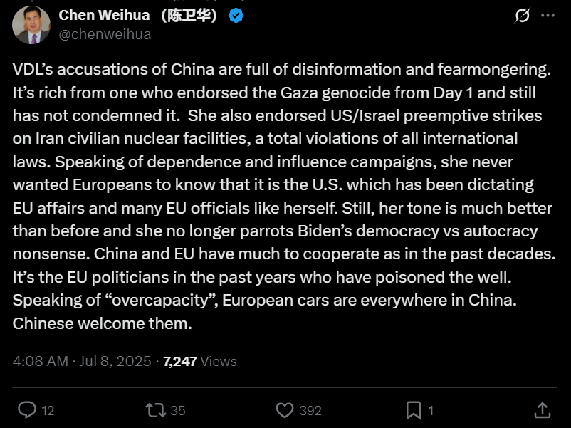This screenshot has width=571, height=428.
Task: Open the repost arrows menu
Action: 155,410
